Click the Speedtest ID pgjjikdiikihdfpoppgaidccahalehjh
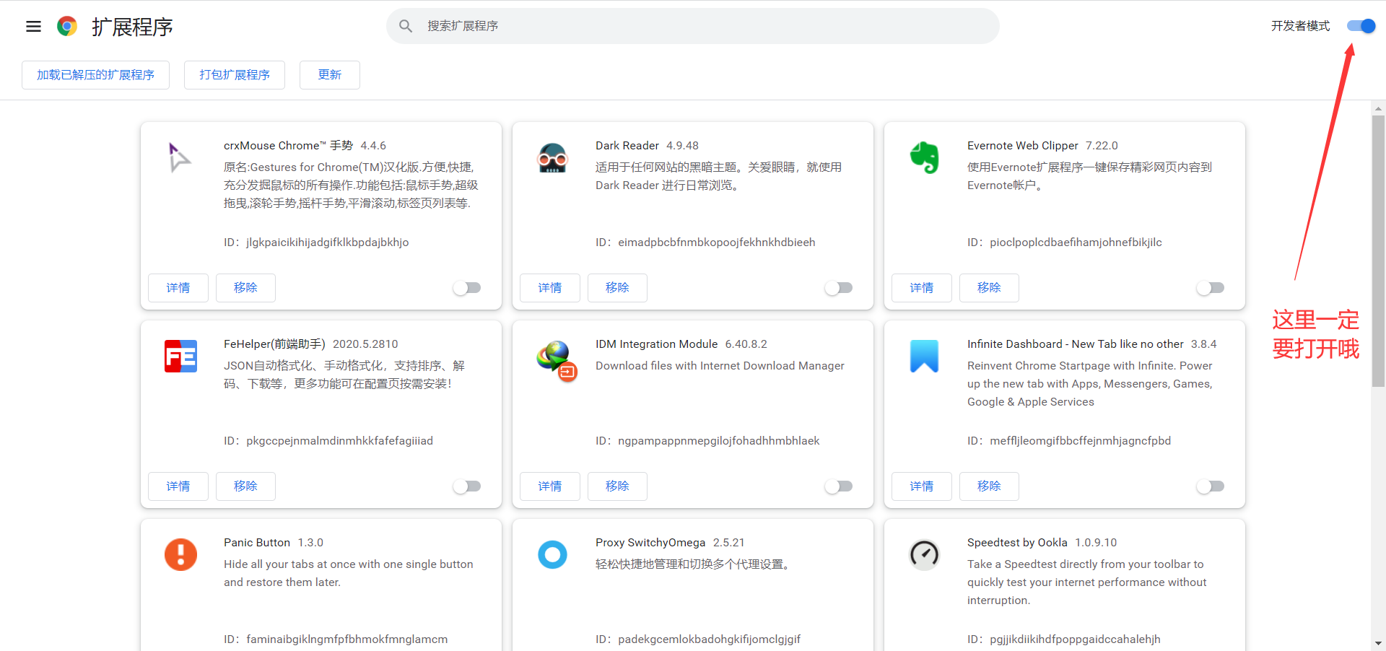 [x=1076, y=639]
